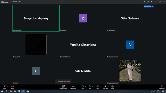Open the taskbar clock and date

coord(158,91)
